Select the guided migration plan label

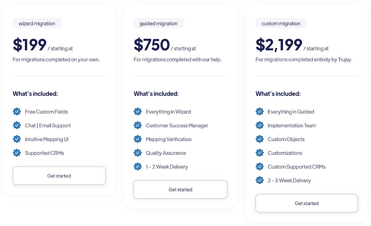point(158,23)
